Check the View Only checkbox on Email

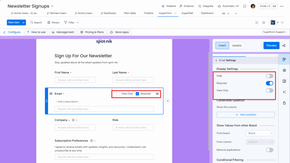coord(118,94)
